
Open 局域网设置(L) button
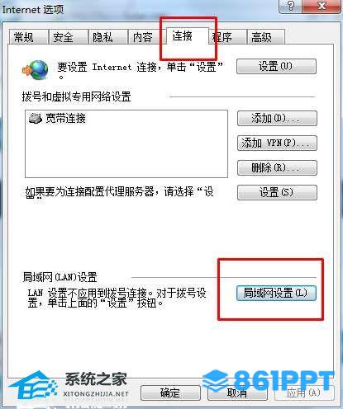point(276,293)
